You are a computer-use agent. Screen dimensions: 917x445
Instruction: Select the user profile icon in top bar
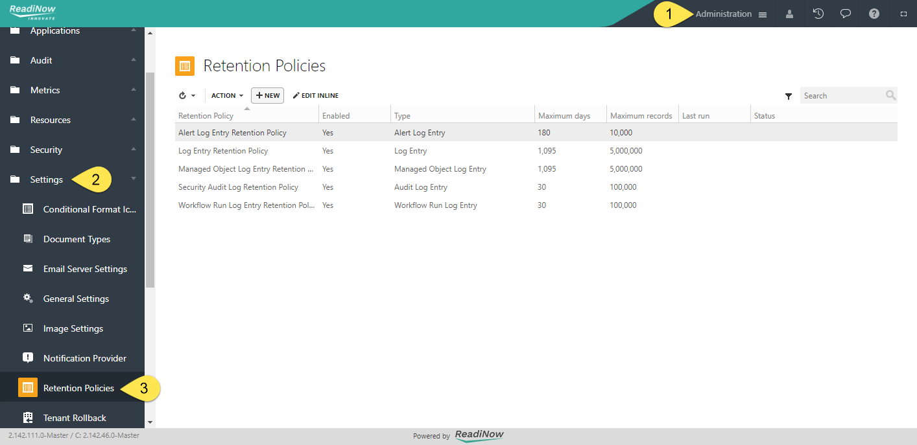point(789,13)
